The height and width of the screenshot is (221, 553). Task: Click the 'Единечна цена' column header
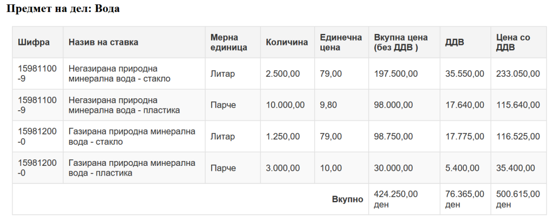click(341, 42)
